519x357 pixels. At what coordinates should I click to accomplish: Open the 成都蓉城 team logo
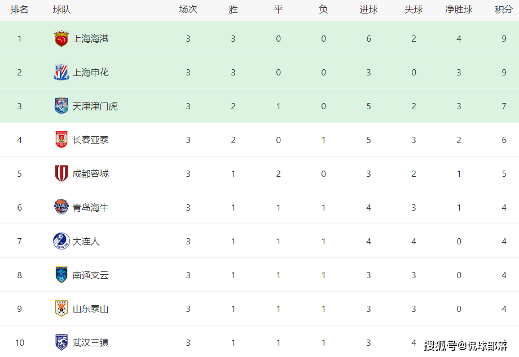pos(61,173)
